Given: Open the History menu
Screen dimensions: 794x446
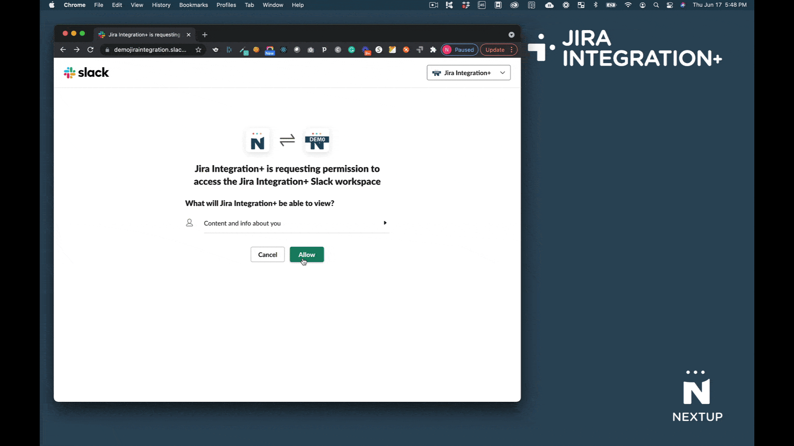Looking at the screenshot, I should (161, 5).
